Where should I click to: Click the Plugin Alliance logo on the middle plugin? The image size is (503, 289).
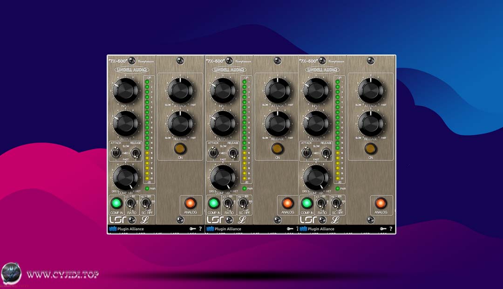click(x=224, y=229)
